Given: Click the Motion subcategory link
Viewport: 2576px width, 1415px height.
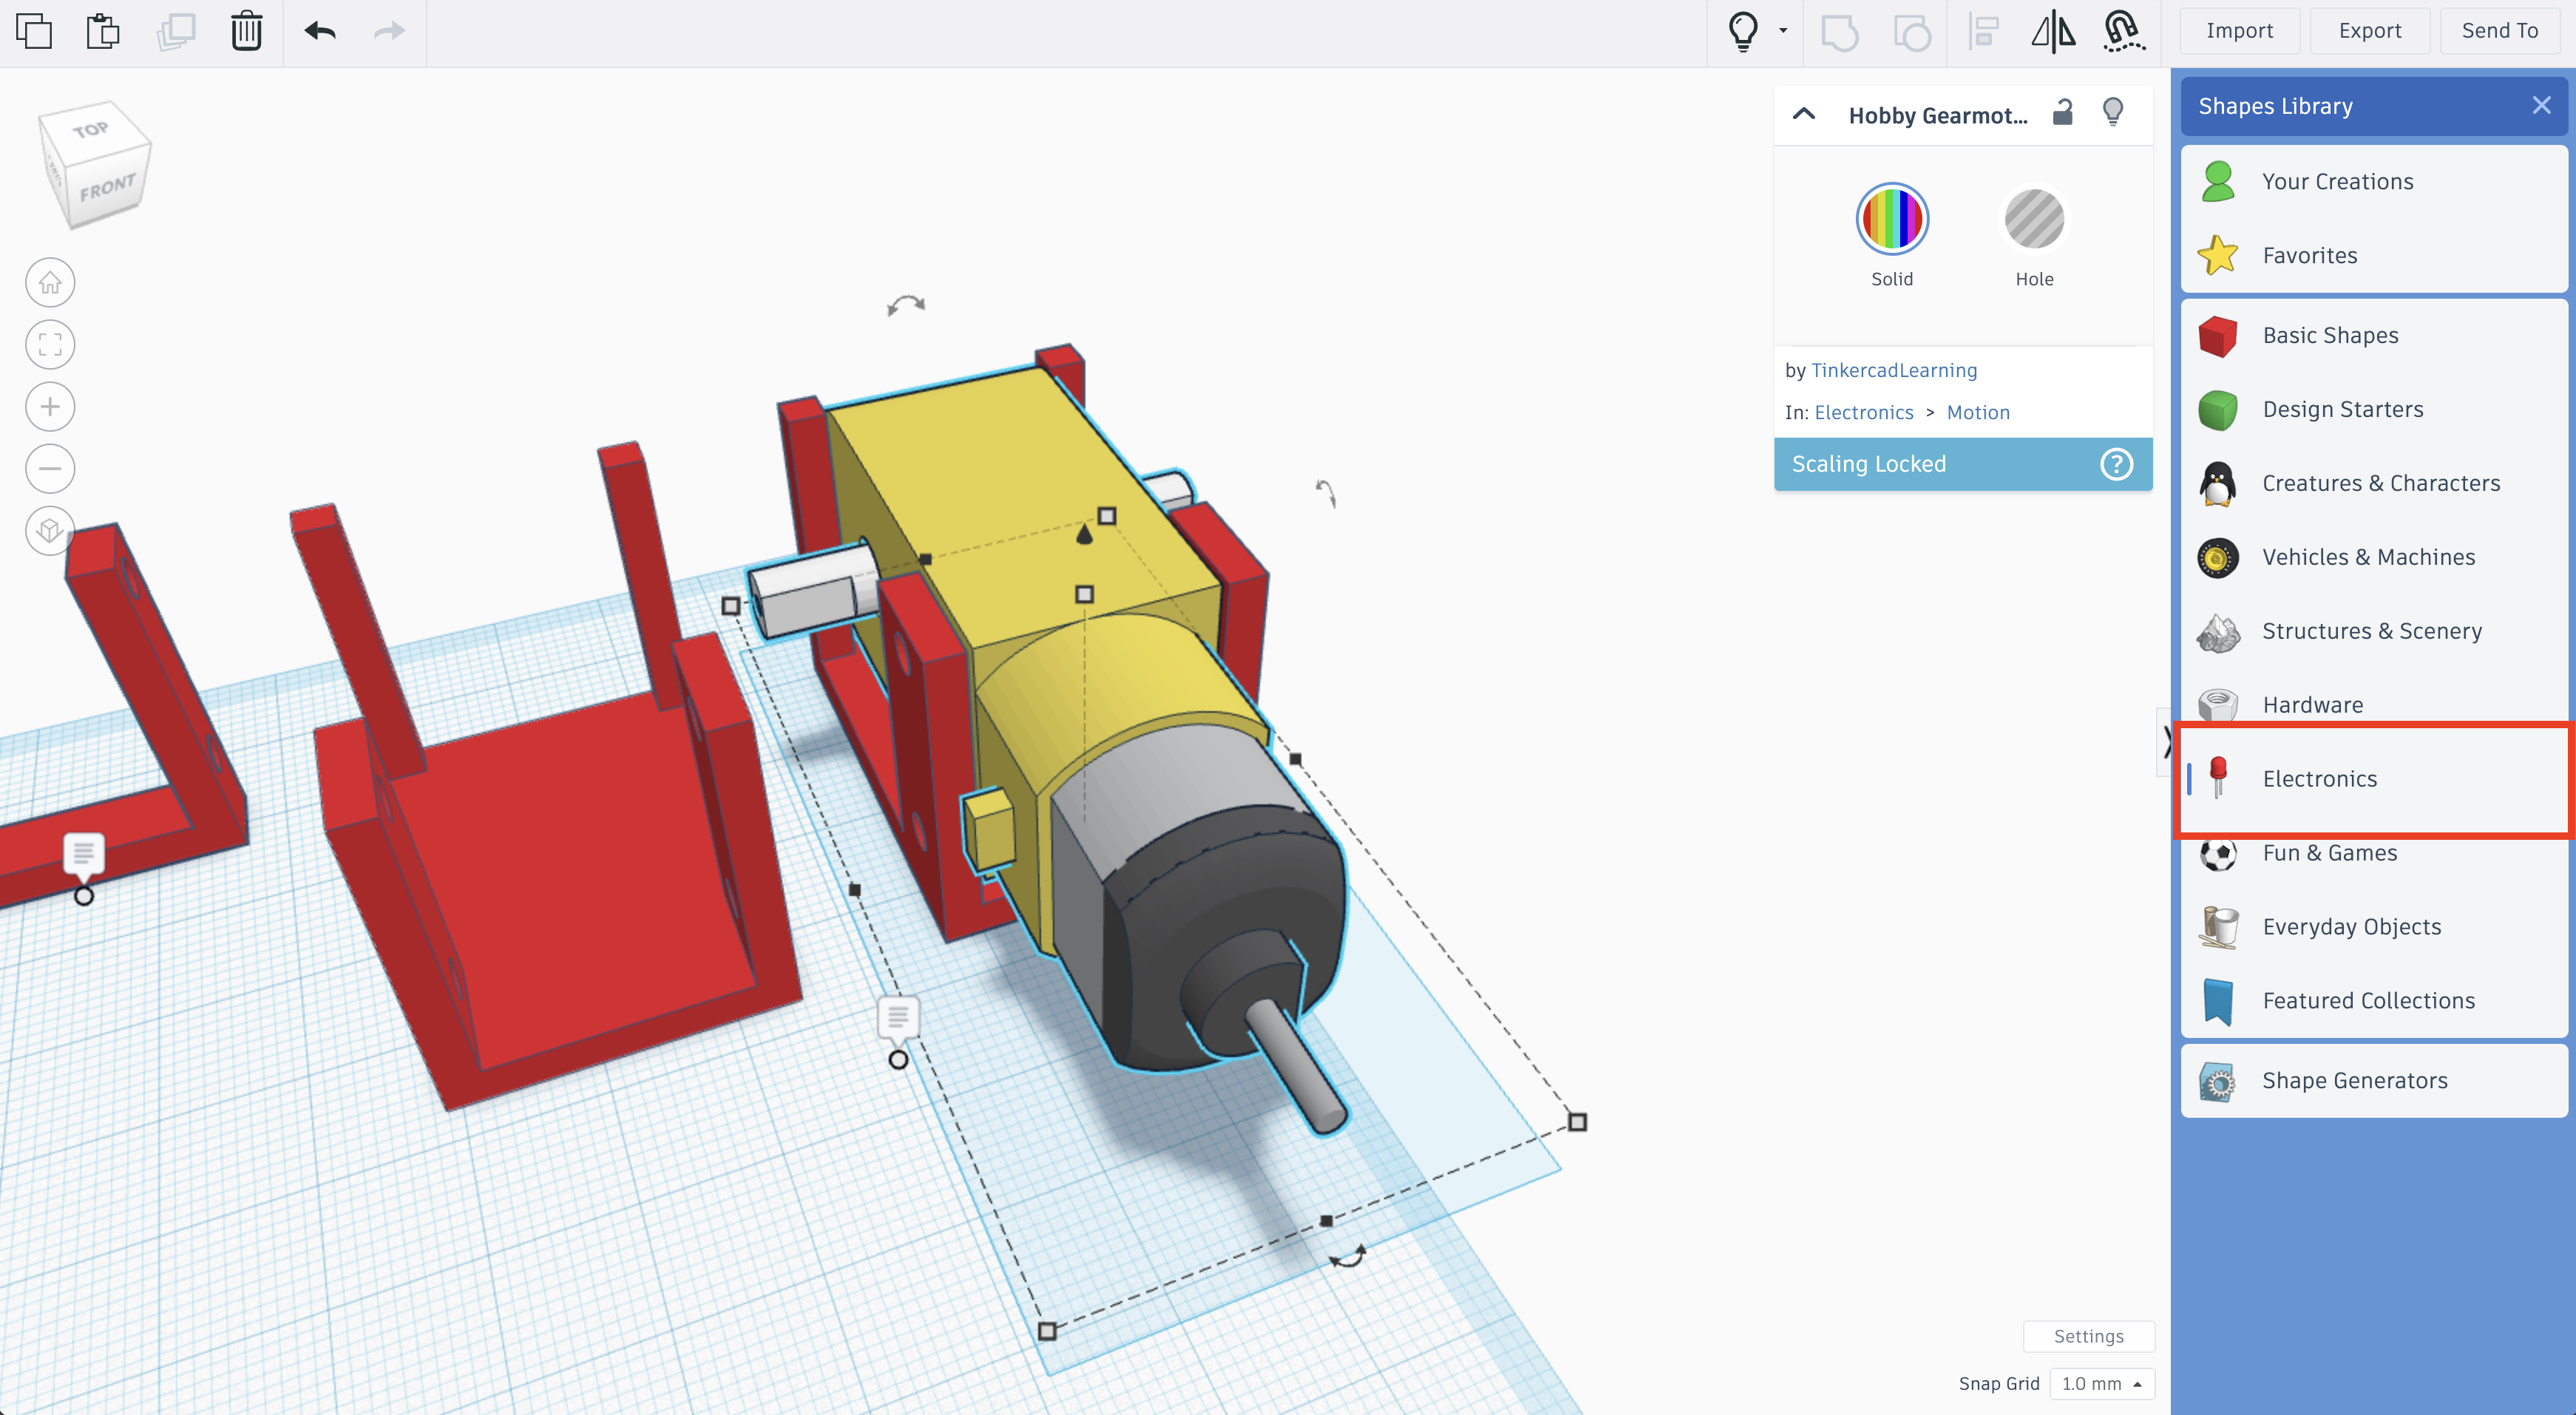Looking at the screenshot, I should pyautogui.click(x=1976, y=411).
